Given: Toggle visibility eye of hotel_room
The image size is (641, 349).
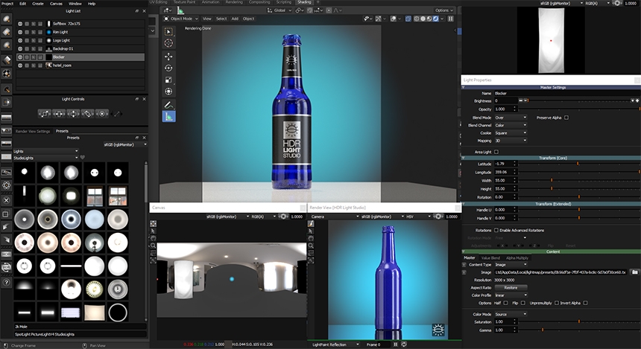Looking at the screenshot, I should click(x=20, y=65).
